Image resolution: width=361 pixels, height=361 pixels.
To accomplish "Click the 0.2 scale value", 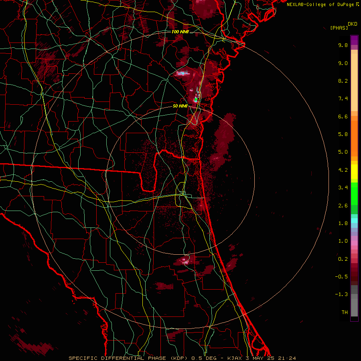I will [x=343, y=259].
